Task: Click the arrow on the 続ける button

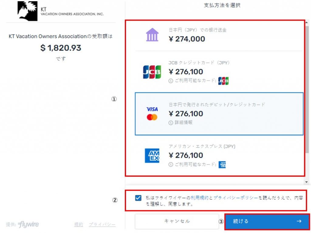Action: (x=299, y=221)
